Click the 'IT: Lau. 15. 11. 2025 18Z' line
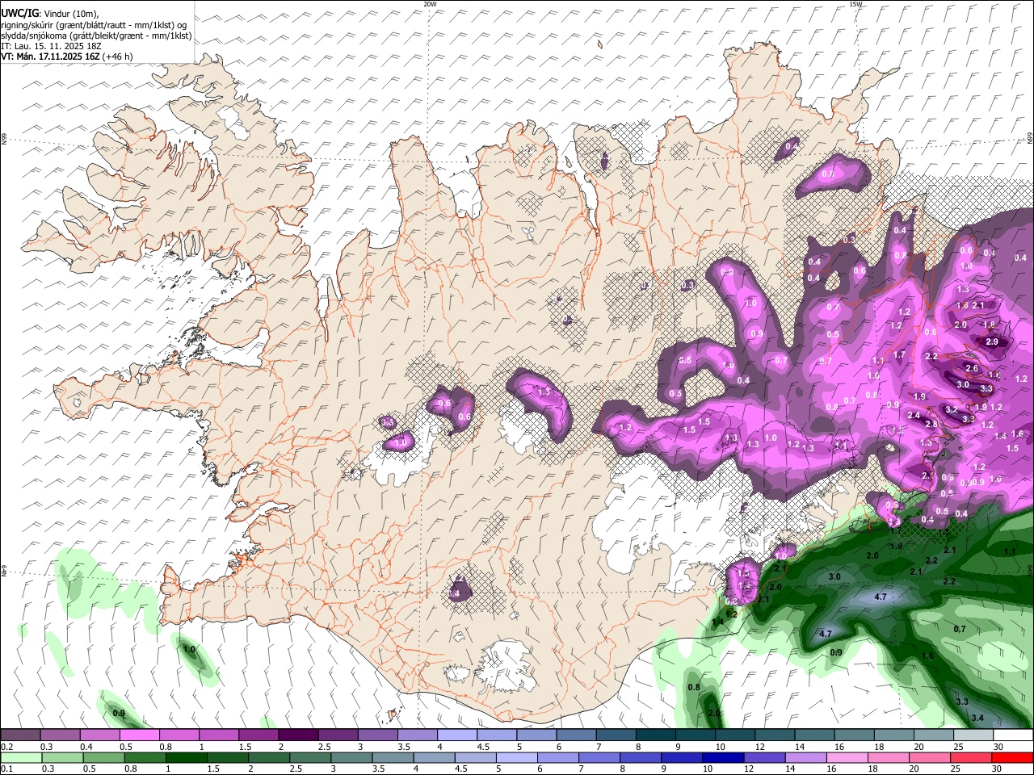 pyautogui.click(x=51, y=47)
